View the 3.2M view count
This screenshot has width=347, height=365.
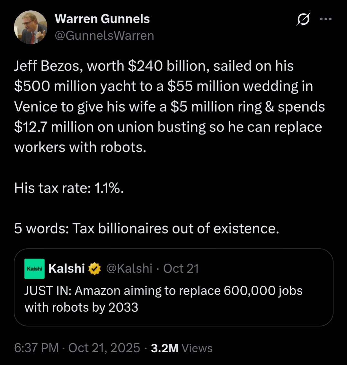(165, 348)
